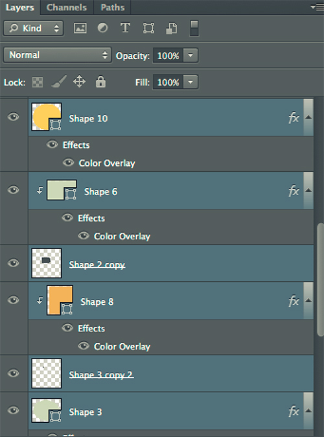Filter for type layers icon
The image size is (324, 437).
click(x=125, y=28)
